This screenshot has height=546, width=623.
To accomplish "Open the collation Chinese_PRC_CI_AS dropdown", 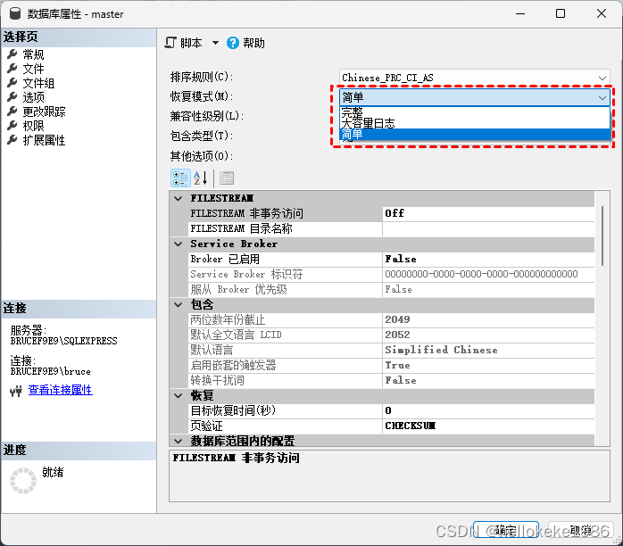I will pyautogui.click(x=475, y=78).
